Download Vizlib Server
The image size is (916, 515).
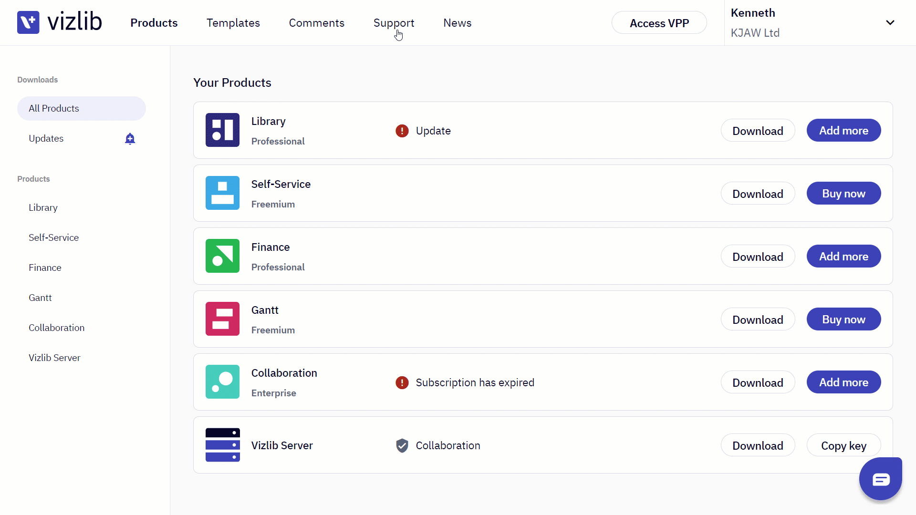tap(758, 445)
